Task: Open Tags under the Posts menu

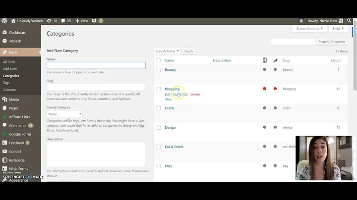Action: click(x=6, y=83)
